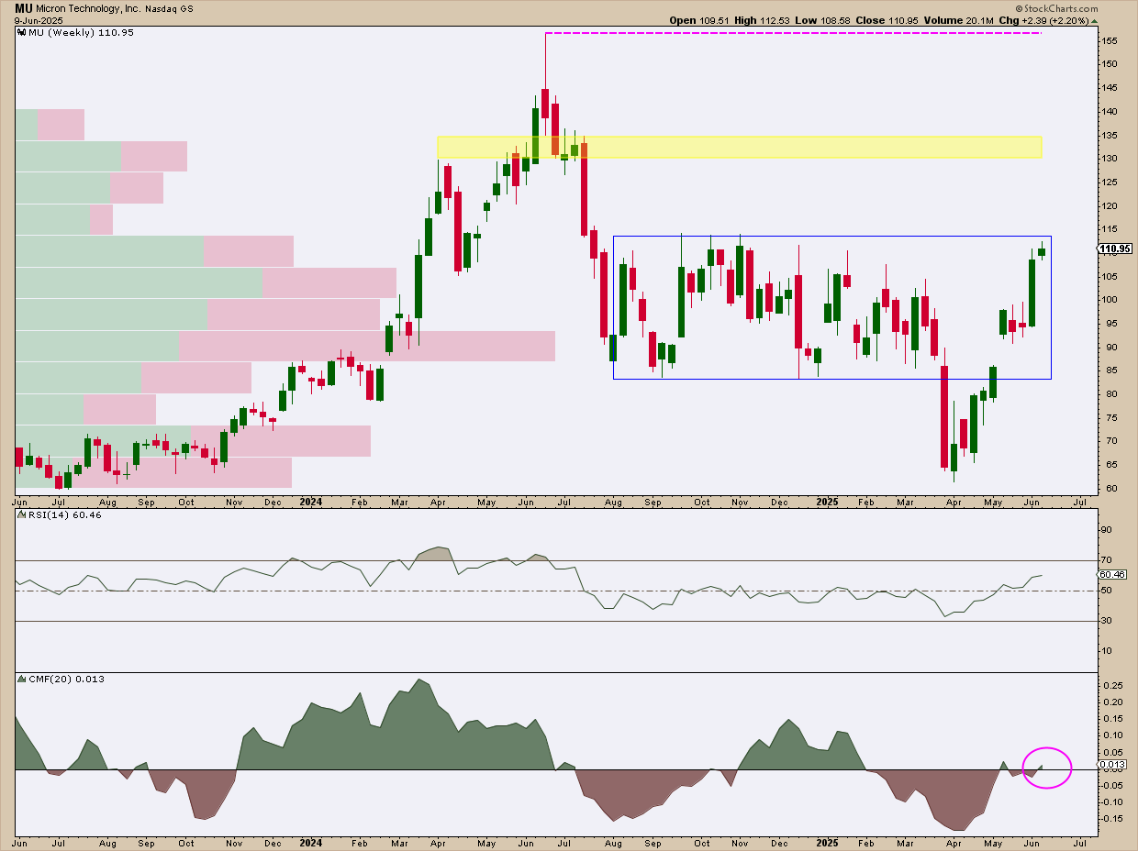Image resolution: width=1138 pixels, height=851 pixels.
Task: Select the 0.013 value tag on CMF axis
Action: tap(1113, 764)
